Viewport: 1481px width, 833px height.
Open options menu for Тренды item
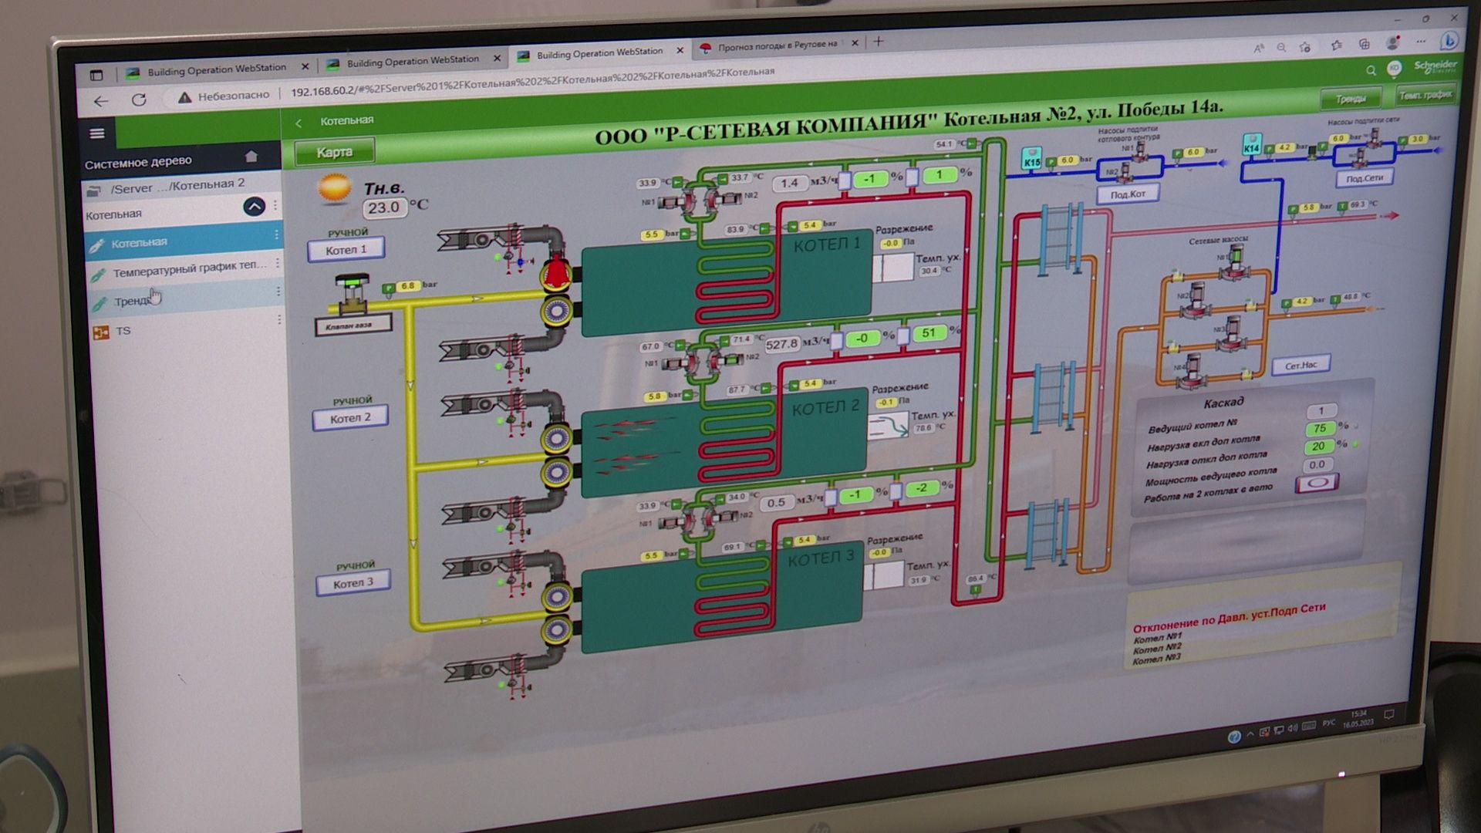coord(278,292)
